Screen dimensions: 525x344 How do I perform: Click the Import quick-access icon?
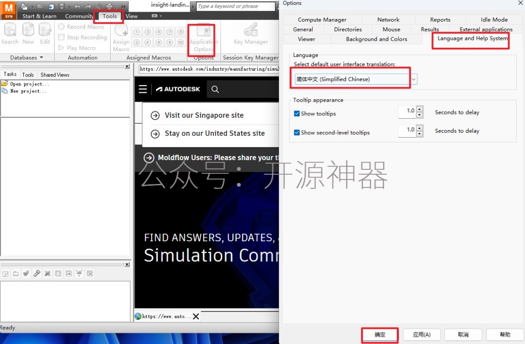coord(51,6)
